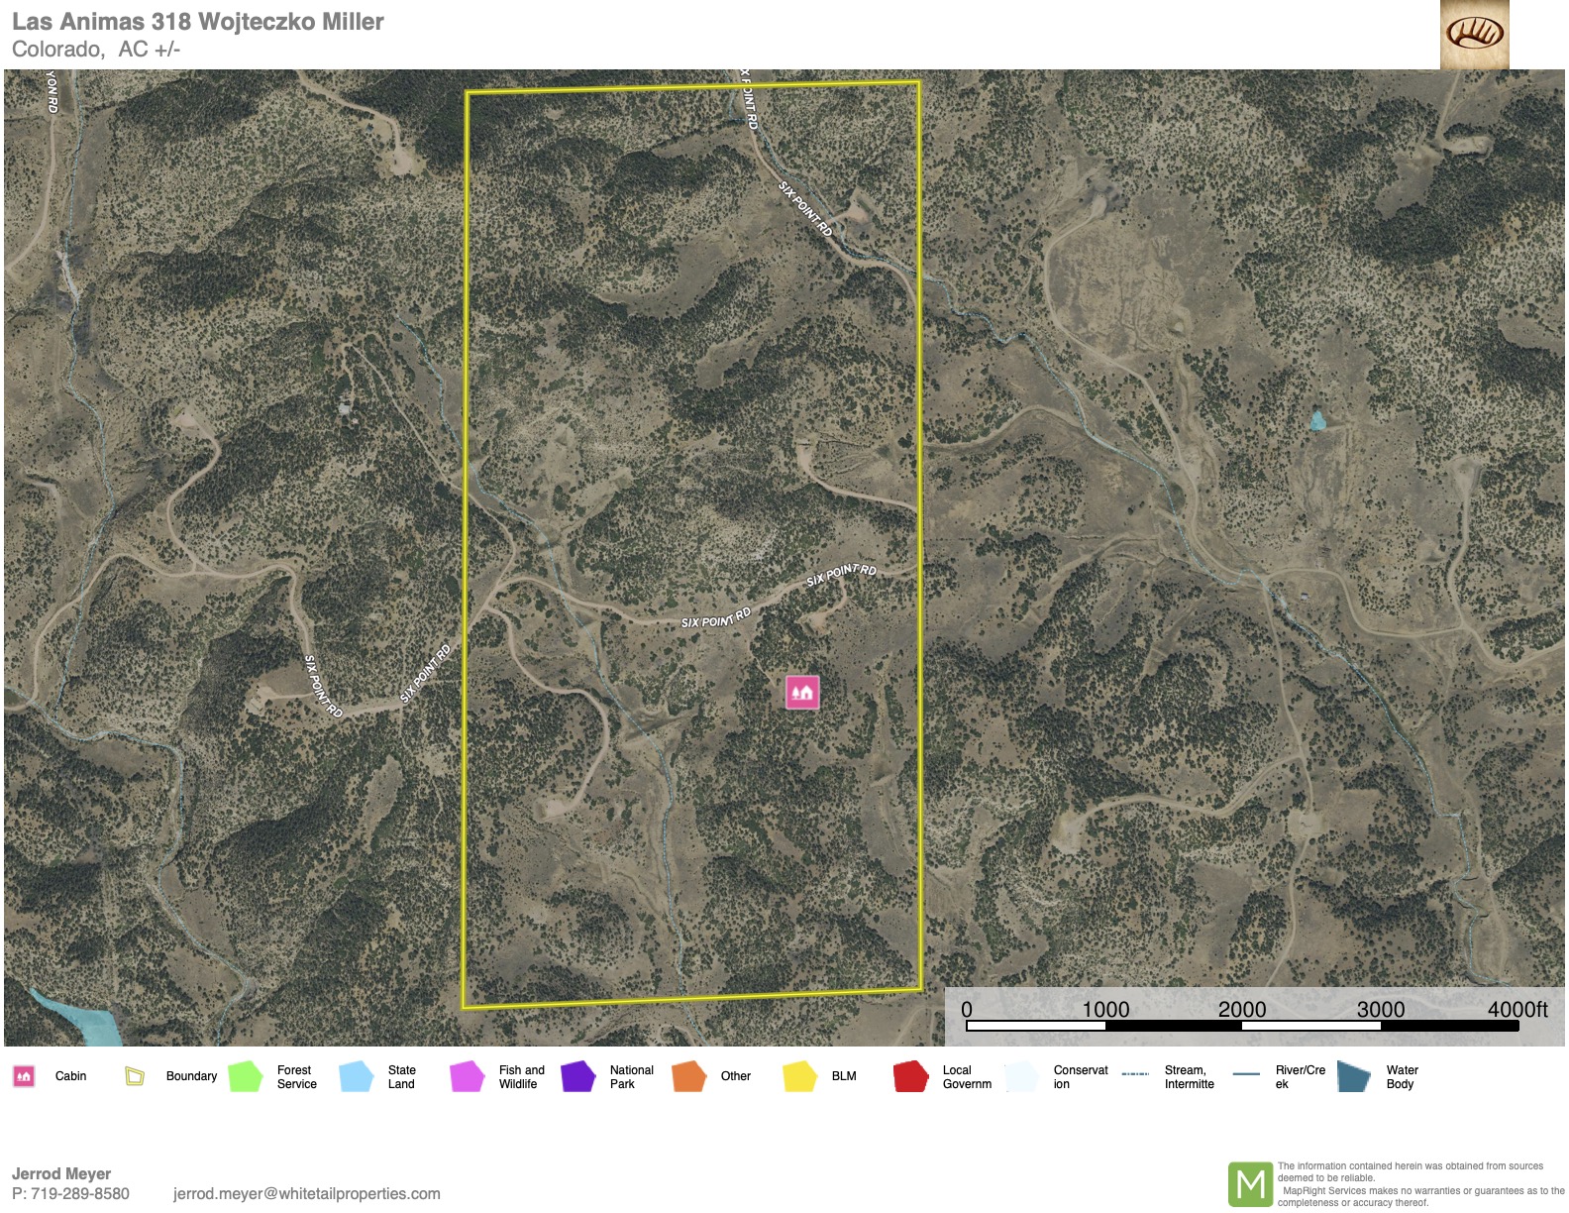
Task: Click the green MapRight M logo
Action: pos(1250,1184)
